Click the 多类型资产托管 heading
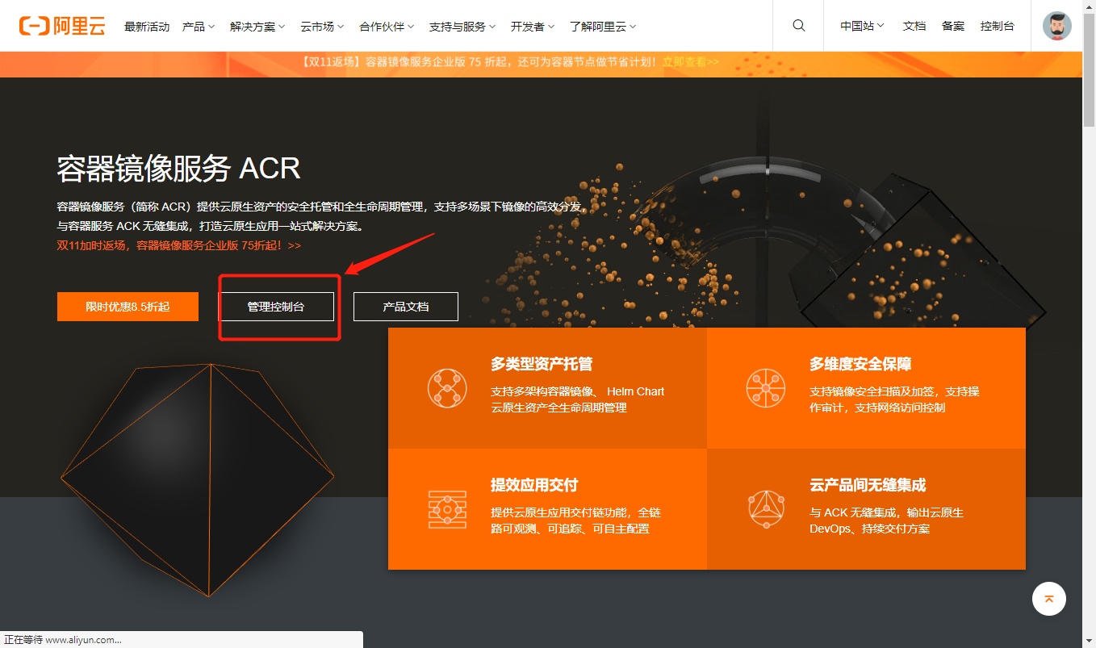The width and height of the screenshot is (1096, 648). click(x=542, y=364)
